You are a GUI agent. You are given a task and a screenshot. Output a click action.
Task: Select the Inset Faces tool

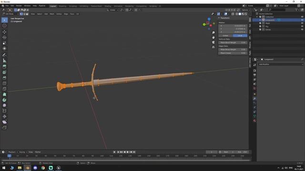coord(4,72)
